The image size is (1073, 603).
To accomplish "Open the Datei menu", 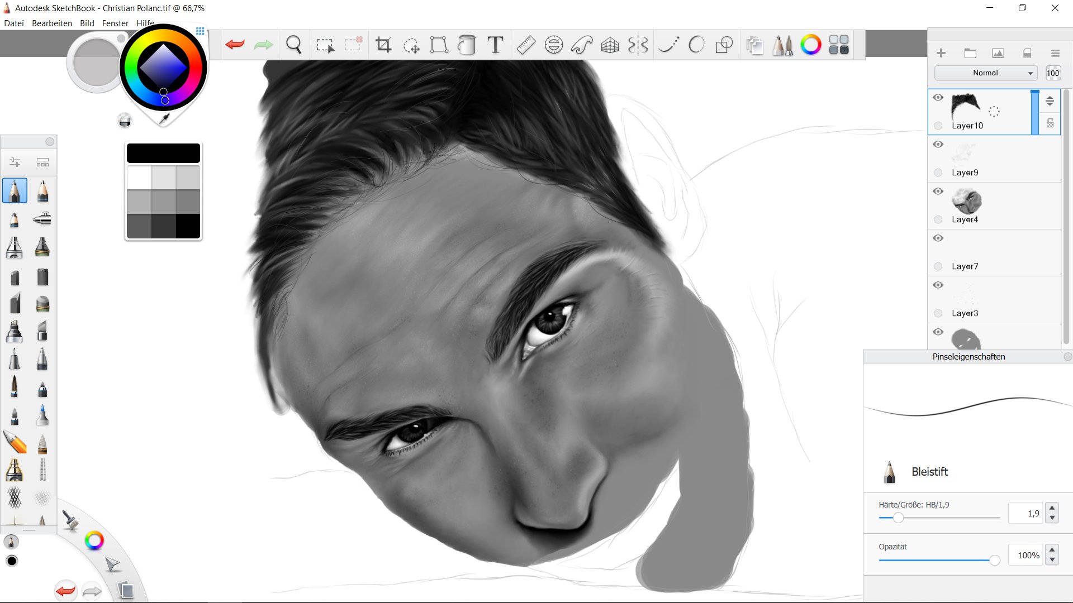I will pyautogui.click(x=14, y=23).
